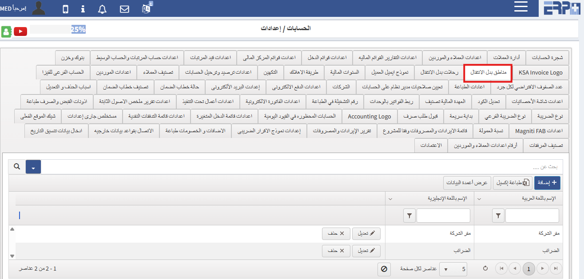Switch language using the translate icon
This screenshot has height=279, width=584.
(147, 8)
